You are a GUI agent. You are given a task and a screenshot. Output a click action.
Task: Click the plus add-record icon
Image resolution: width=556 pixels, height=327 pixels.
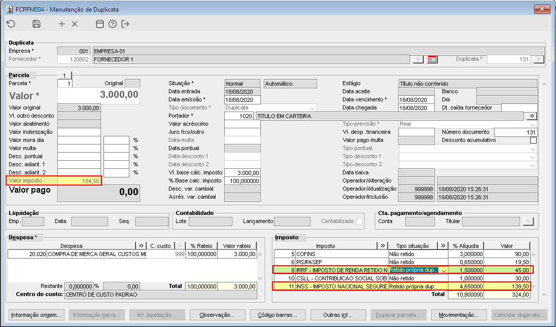point(62,24)
